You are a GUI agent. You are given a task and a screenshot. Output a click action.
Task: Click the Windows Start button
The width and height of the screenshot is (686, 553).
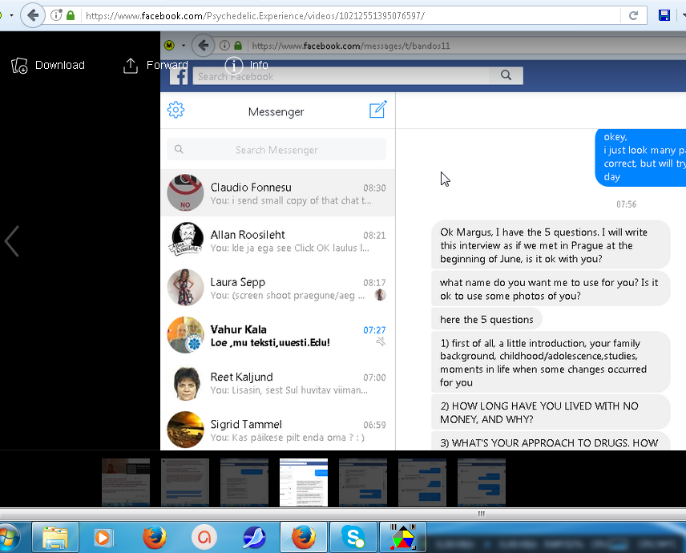10,537
